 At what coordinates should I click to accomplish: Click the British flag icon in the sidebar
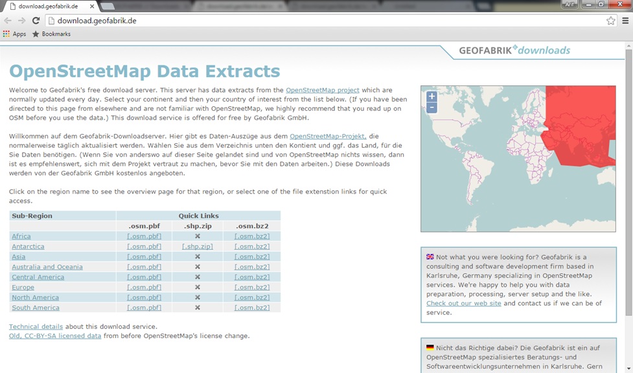pos(432,257)
